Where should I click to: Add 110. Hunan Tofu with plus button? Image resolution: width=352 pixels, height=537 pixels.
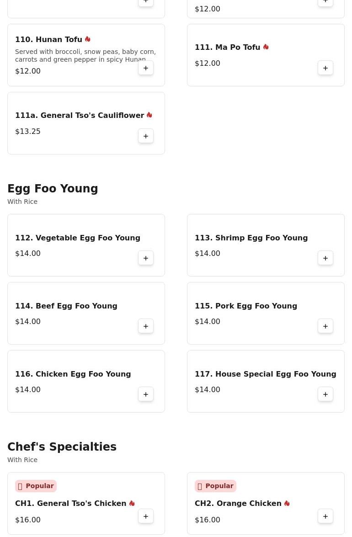(x=145, y=68)
